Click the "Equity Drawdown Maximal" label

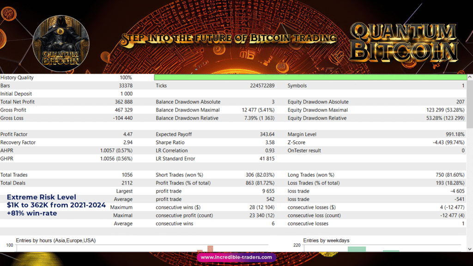pos(318,110)
